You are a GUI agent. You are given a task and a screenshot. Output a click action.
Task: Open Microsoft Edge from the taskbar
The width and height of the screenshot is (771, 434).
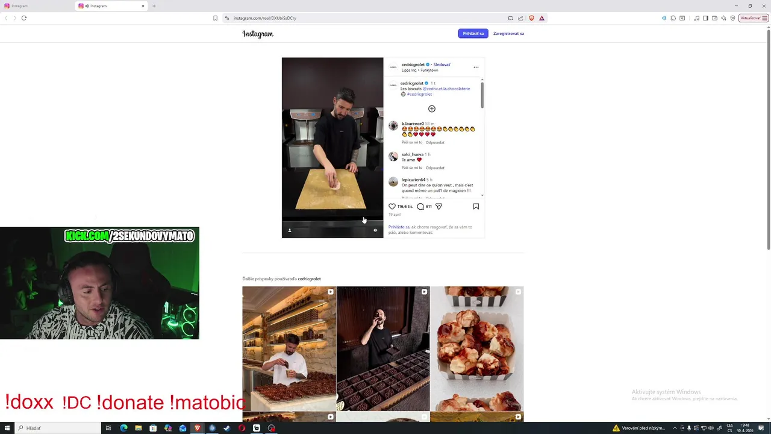123,428
